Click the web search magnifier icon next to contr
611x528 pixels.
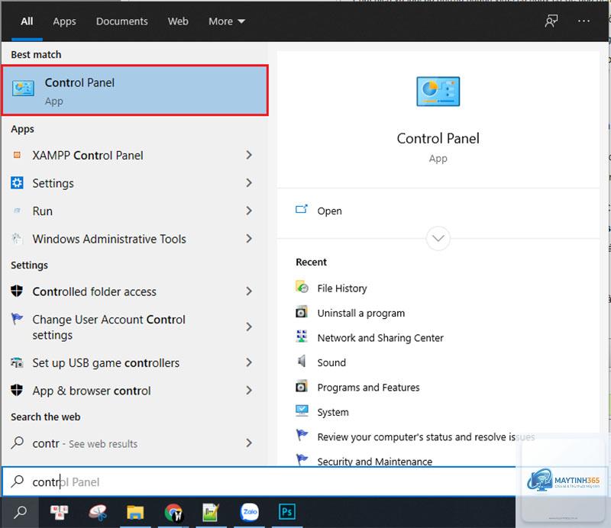17,443
